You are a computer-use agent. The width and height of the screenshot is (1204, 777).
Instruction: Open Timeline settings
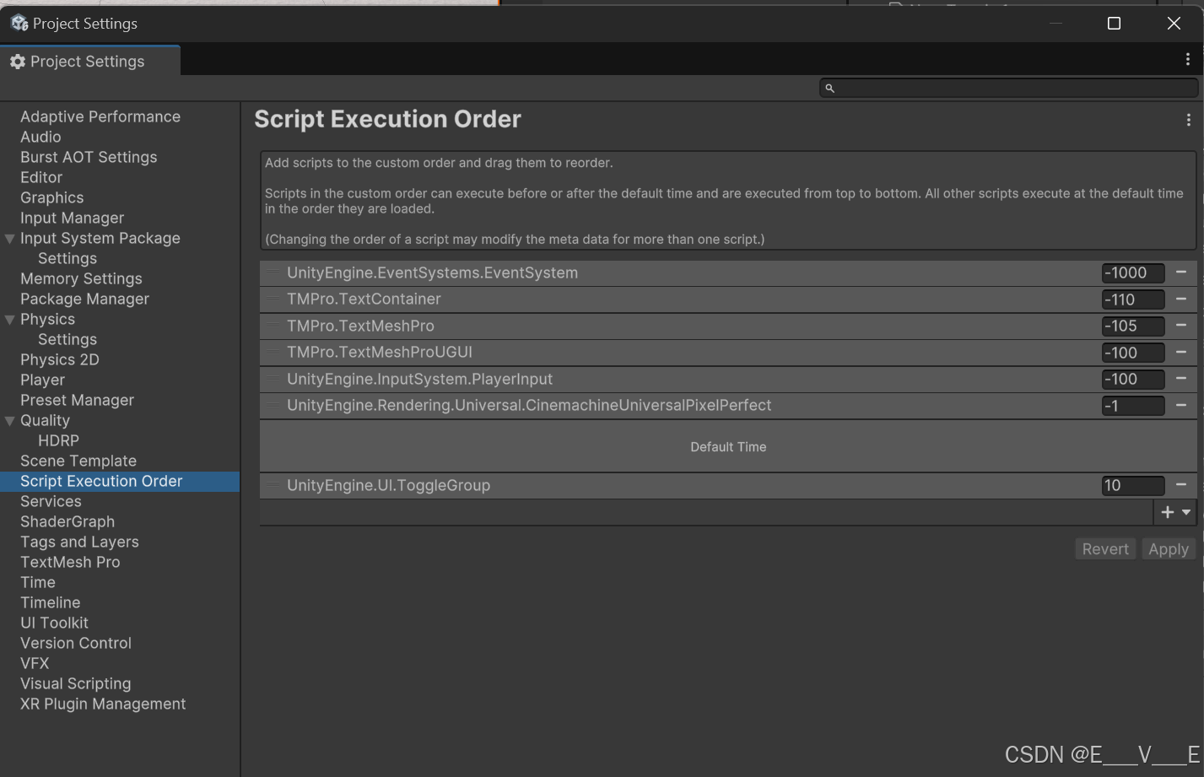(51, 602)
